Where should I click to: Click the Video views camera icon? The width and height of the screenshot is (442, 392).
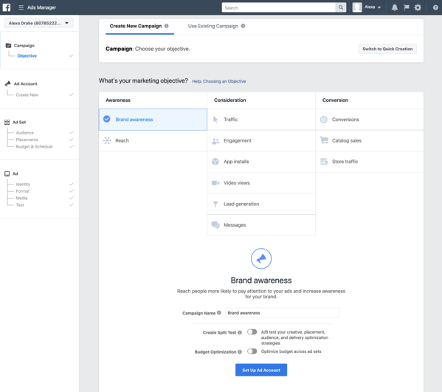click(215, 183)
